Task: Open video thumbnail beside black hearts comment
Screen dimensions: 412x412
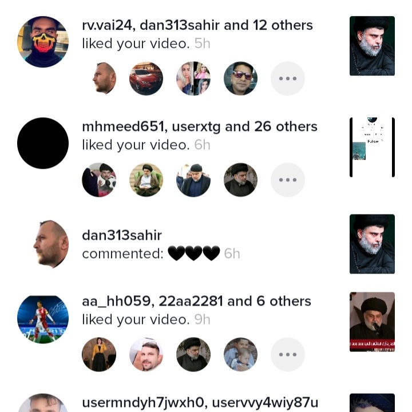Action: click(x=372, y=244)
